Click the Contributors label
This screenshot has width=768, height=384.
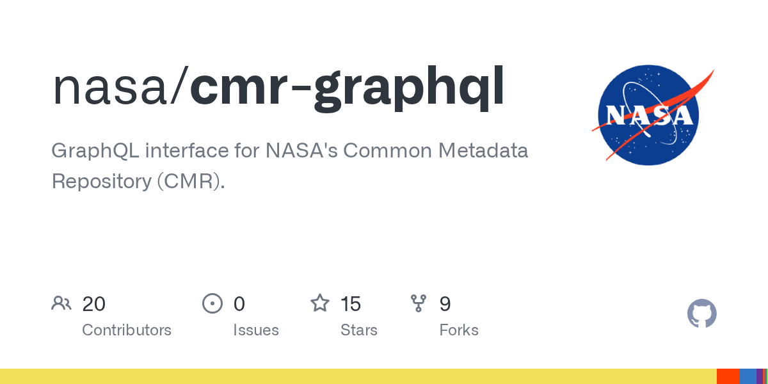point(127,330)
